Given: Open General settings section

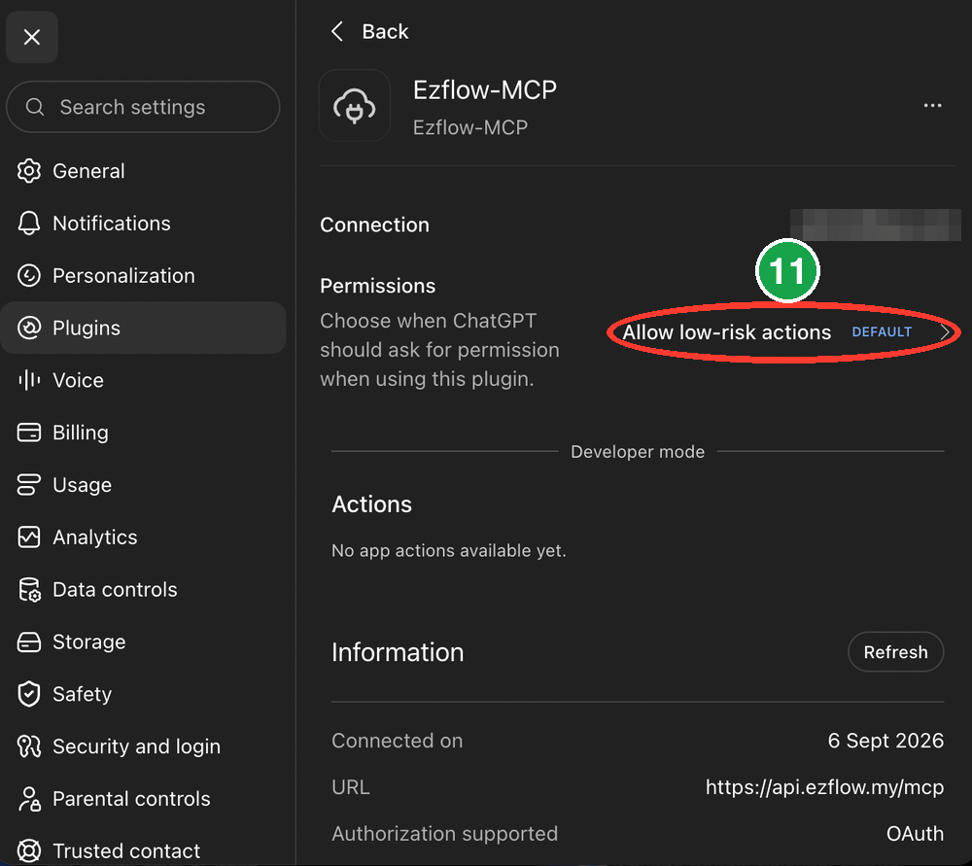Looking at the screenshot, I should click(143, 171).
